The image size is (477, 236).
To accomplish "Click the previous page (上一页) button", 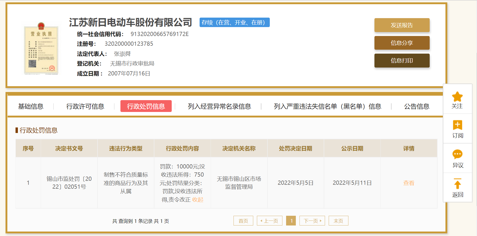I will point(270,221).
